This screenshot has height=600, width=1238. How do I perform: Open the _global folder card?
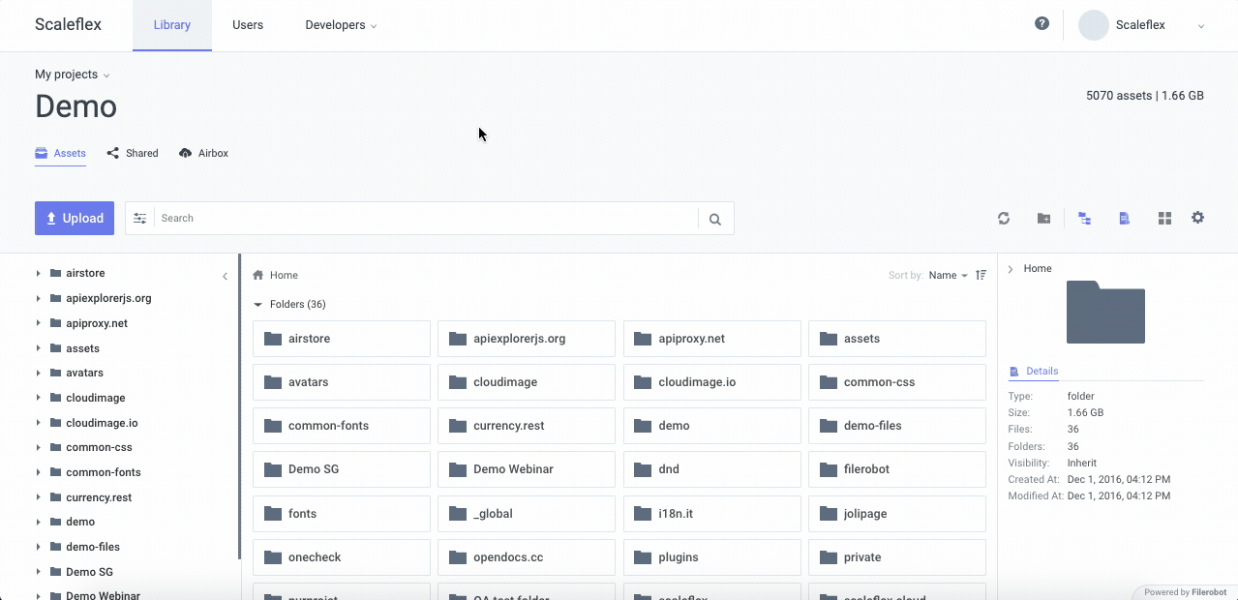coord(527,514)
